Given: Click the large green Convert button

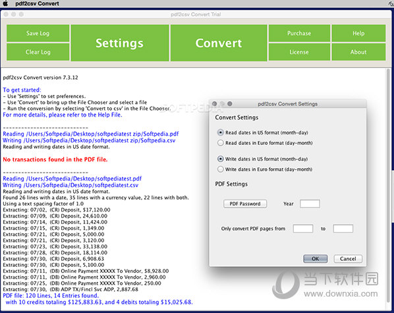Looking at the screenshot, I should pyautogui.click(x=219, y=43).
